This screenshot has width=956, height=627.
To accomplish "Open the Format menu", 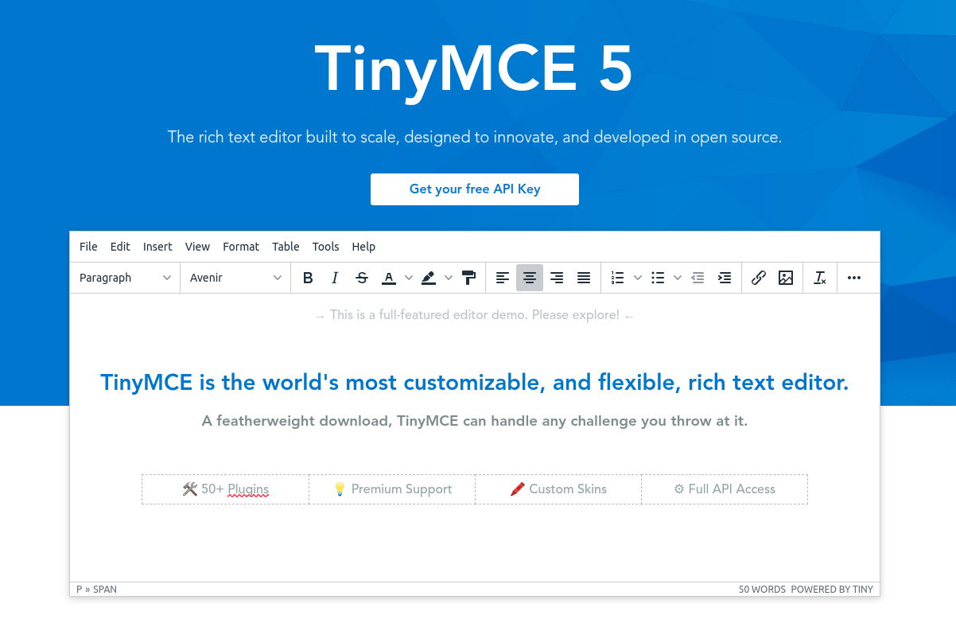I will coord(241,247).
